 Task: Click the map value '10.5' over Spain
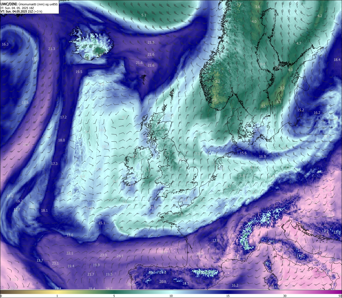click(x=186, y=284)
